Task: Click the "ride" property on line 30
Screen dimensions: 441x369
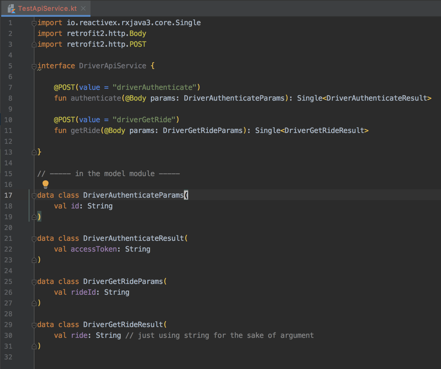Action: click(79, 335)
